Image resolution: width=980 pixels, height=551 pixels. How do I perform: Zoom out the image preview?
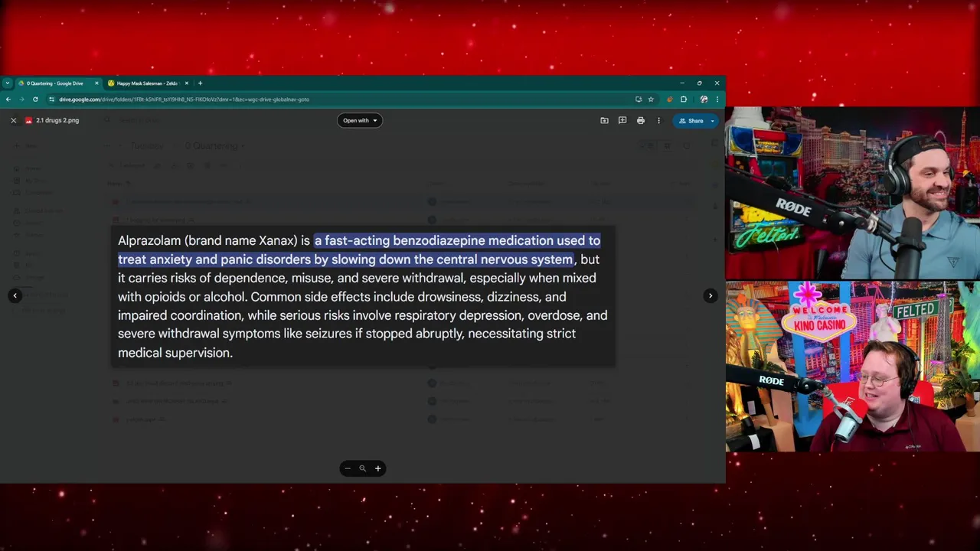(x=348, y=468)
